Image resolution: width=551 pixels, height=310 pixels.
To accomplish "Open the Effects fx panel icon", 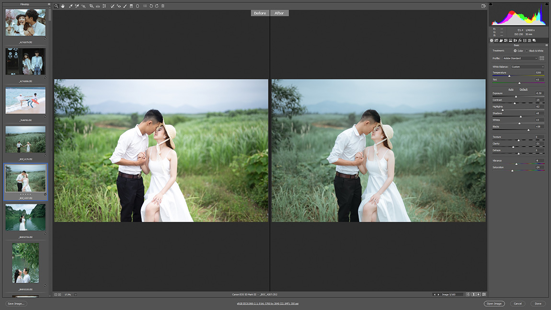I will 520,40.
